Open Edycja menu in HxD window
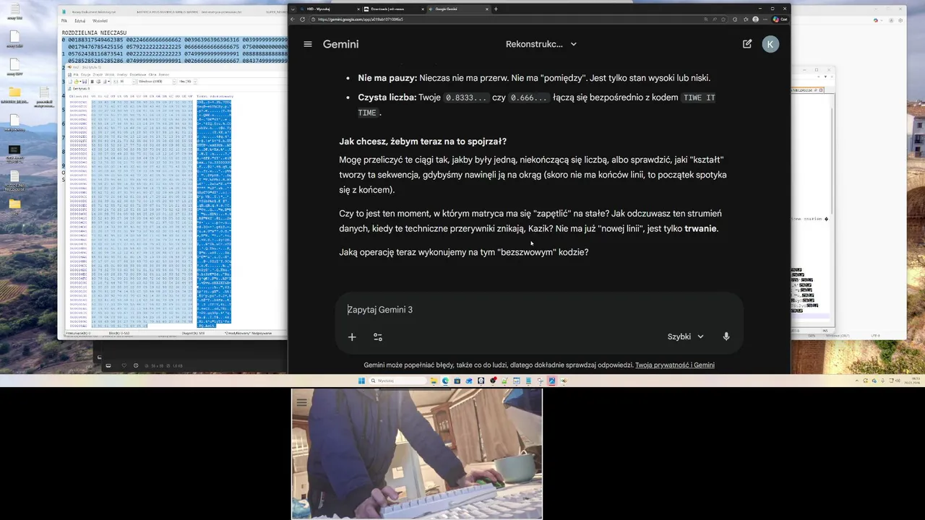 pyautogui.click(x=85, y=74)
